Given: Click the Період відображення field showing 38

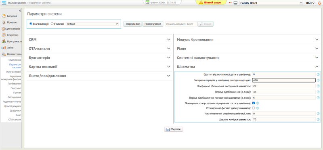Looking at the screenshot, I should click(284, 92).
